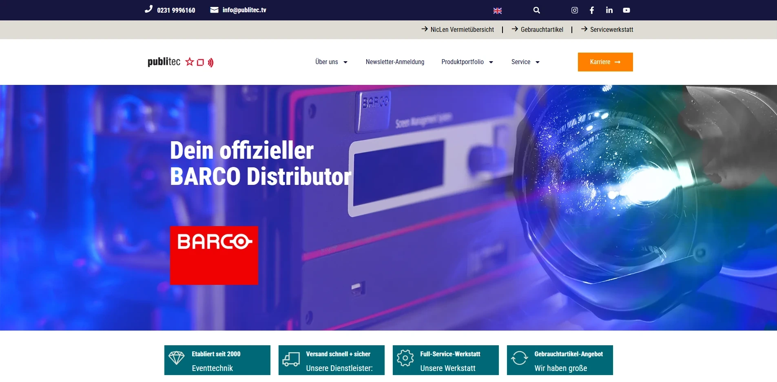Image resolution: width=777 pixels, height=382 pixels.
Task: Click the Gebrauchtartikel-Angebot heading
Action: pyautogui.click(x=569, y=354)
